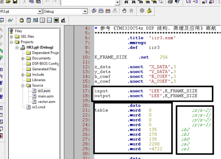Image resolution: width=221 pixels, height=159 pixels.
Task: Select IIR3.pjt (Debug) project
Action: pos(40,47)
